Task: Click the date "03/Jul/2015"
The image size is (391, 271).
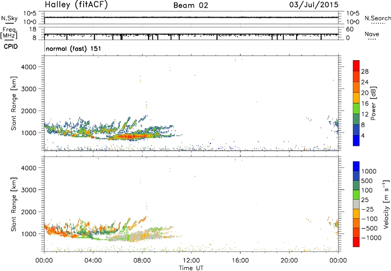Action: [314, 5]
